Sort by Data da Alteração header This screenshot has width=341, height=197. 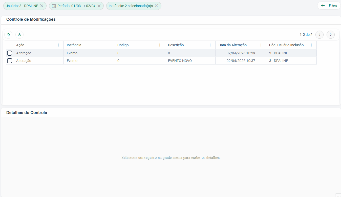232,45
